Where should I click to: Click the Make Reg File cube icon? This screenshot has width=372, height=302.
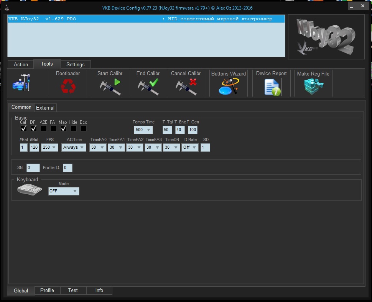pyautogui.click(x=313, y=86)
